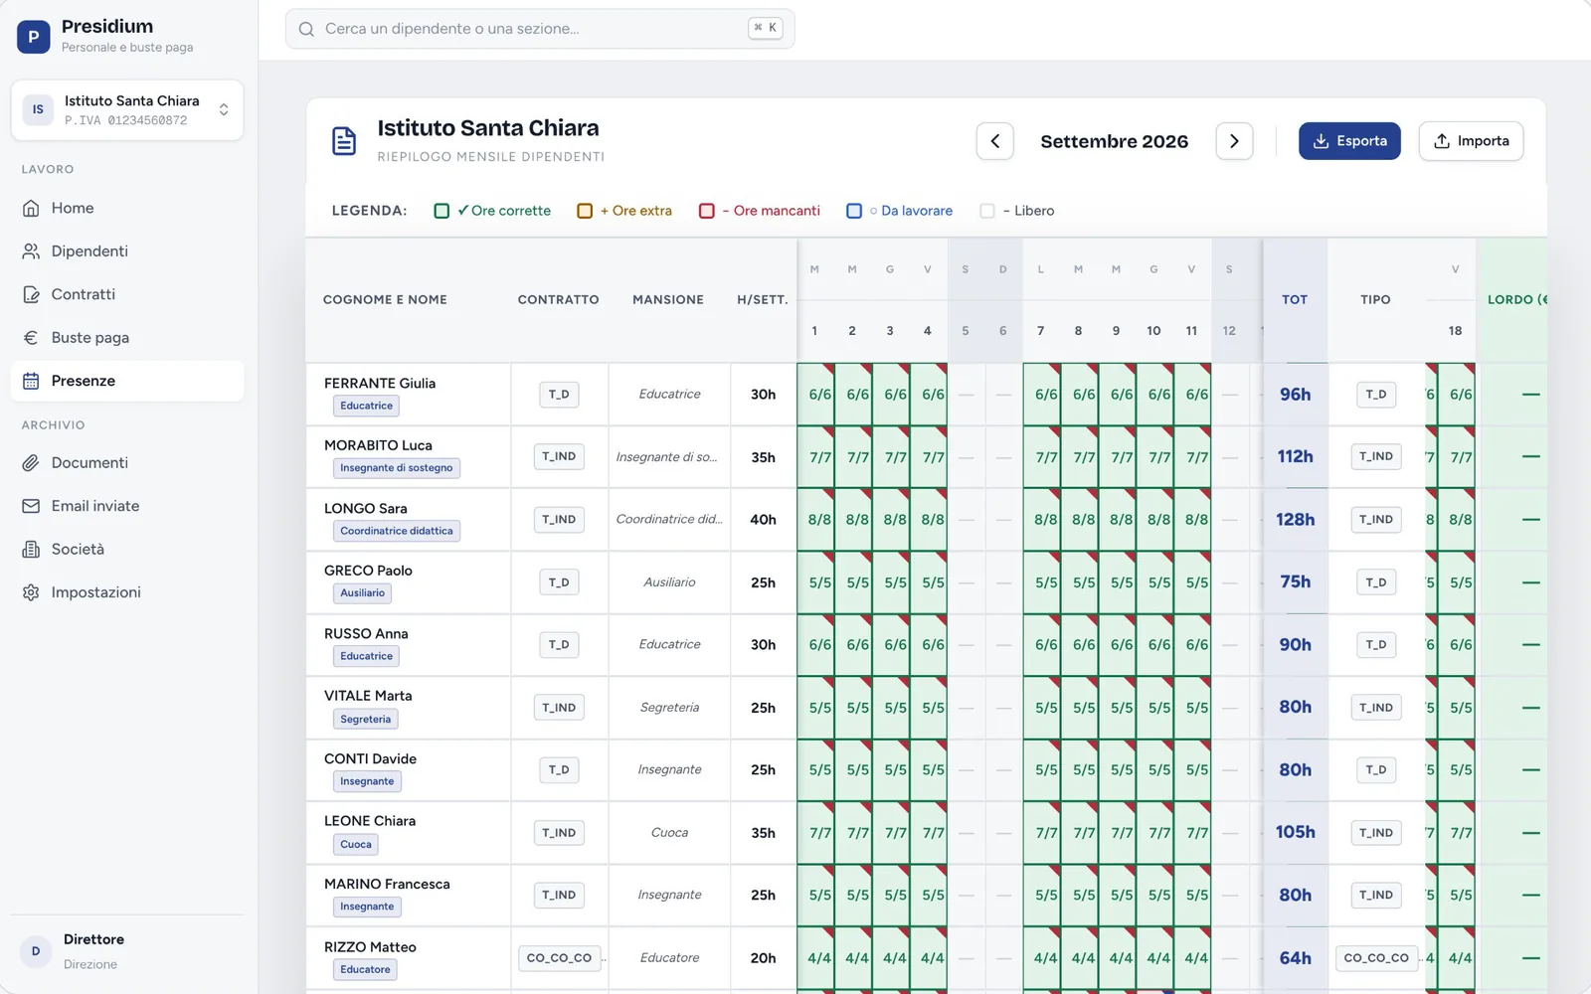The width and height of the screenshot is (1591, 994).
Task: Click Coordinatrice didattica tag under LONGO Sara
Action: 396,531
